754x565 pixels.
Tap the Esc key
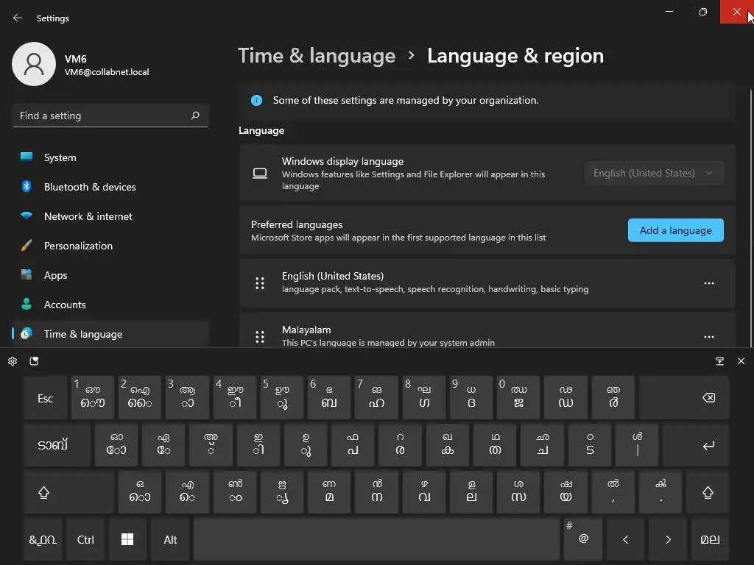pyautogui.click(x=45, y=398)
